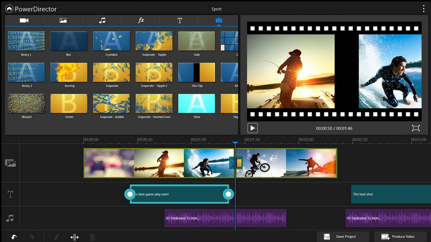The image size is (431, 242).
Task: Click the PowerDirector home icon
Action: (x=8, y=8)
